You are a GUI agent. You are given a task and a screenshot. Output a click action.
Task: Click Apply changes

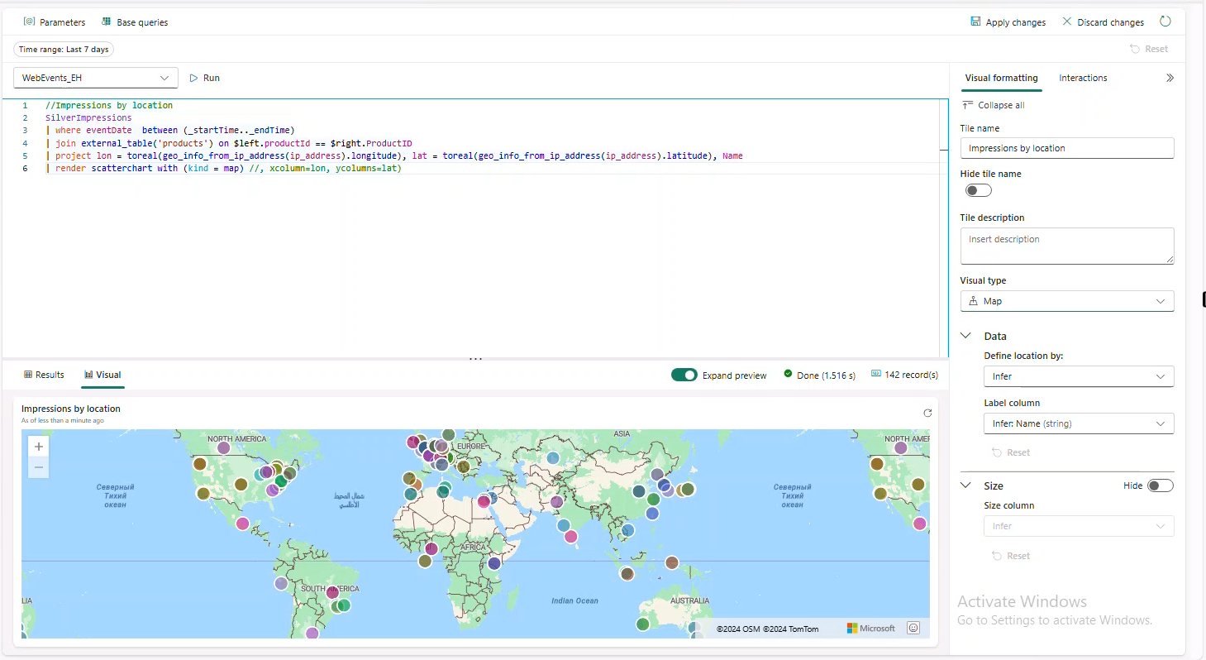coord(1008,22)
